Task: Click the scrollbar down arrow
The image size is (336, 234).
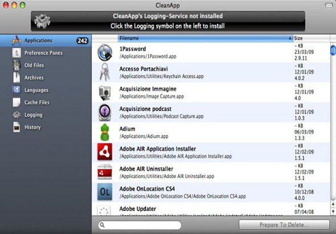Action: (333, 211)
